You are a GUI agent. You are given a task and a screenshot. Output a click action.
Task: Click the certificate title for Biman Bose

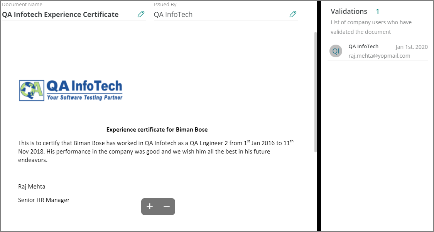pyautogui.click(x=157, y=130)
